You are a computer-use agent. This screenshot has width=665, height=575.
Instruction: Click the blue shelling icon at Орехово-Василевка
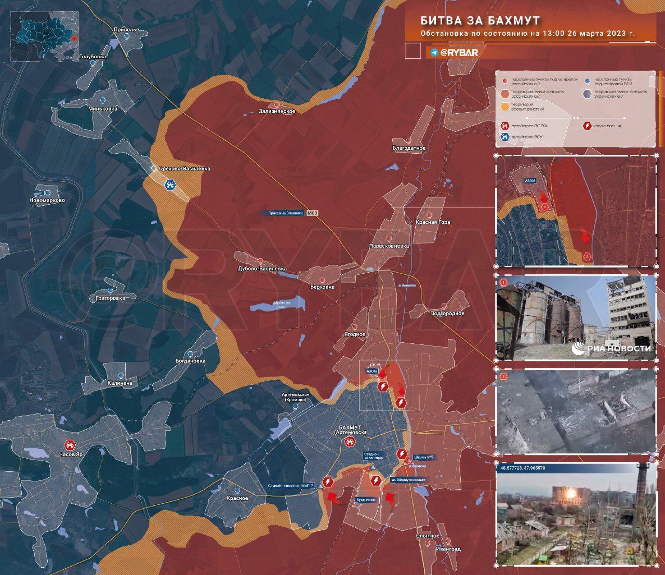(170, 185)
